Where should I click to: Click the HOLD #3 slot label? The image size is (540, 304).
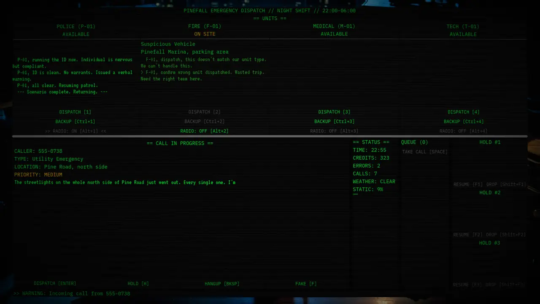point(490,243)
